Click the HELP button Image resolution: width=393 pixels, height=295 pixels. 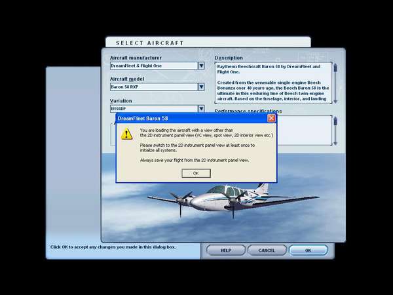[x=226, y=250]
